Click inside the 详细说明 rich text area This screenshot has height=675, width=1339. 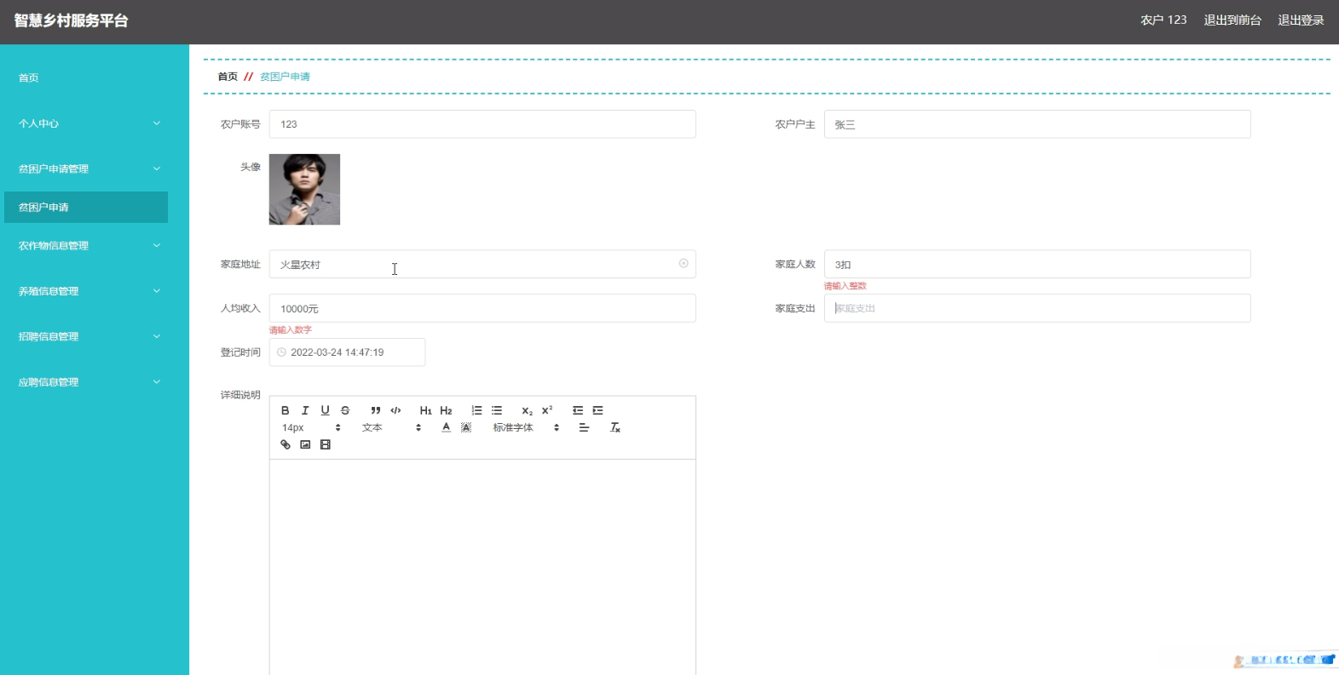tap(482, 567)
